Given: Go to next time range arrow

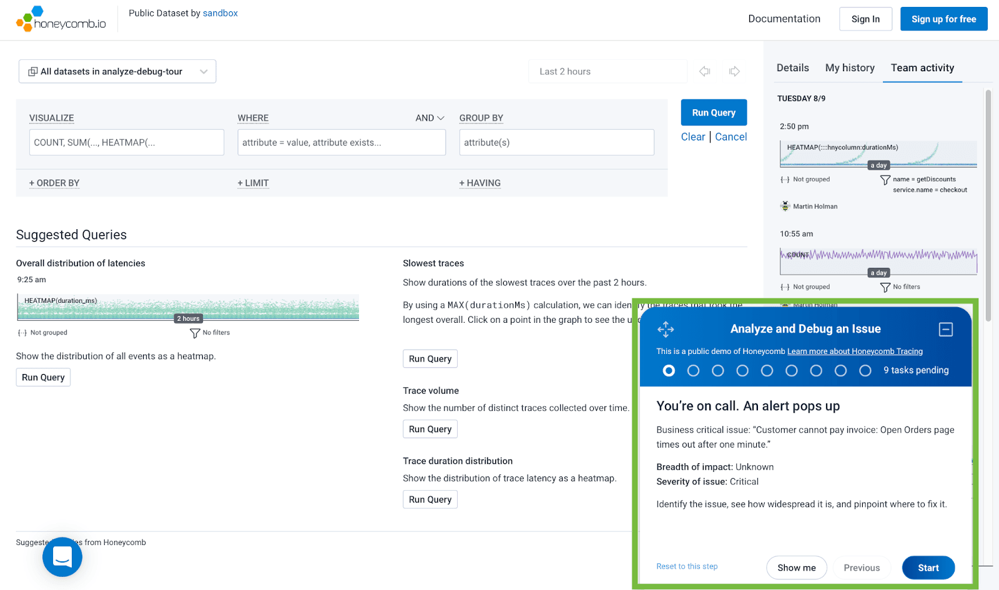Looking at the screenshot, I should click(734, 71).
